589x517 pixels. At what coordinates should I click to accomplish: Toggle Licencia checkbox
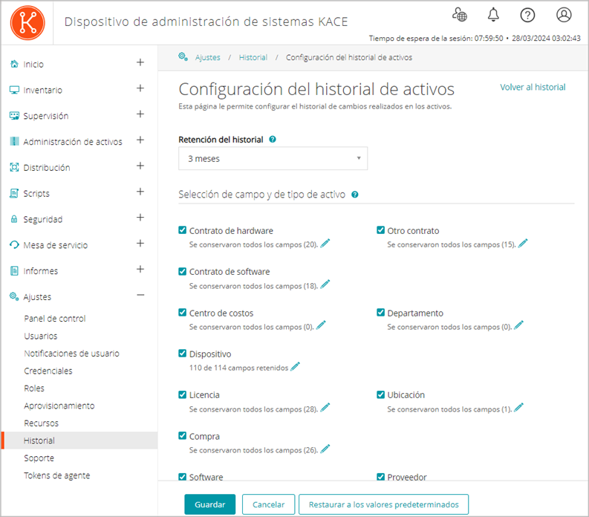pos(183,394)
